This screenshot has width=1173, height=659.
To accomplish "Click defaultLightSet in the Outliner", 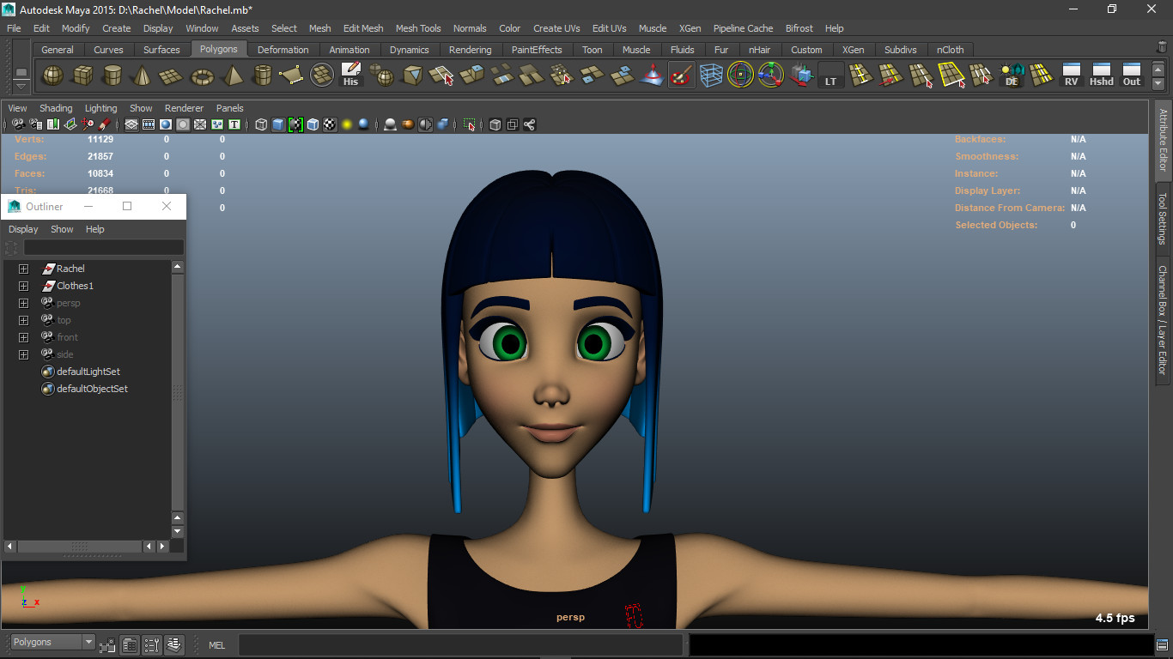I will point(88,371).
